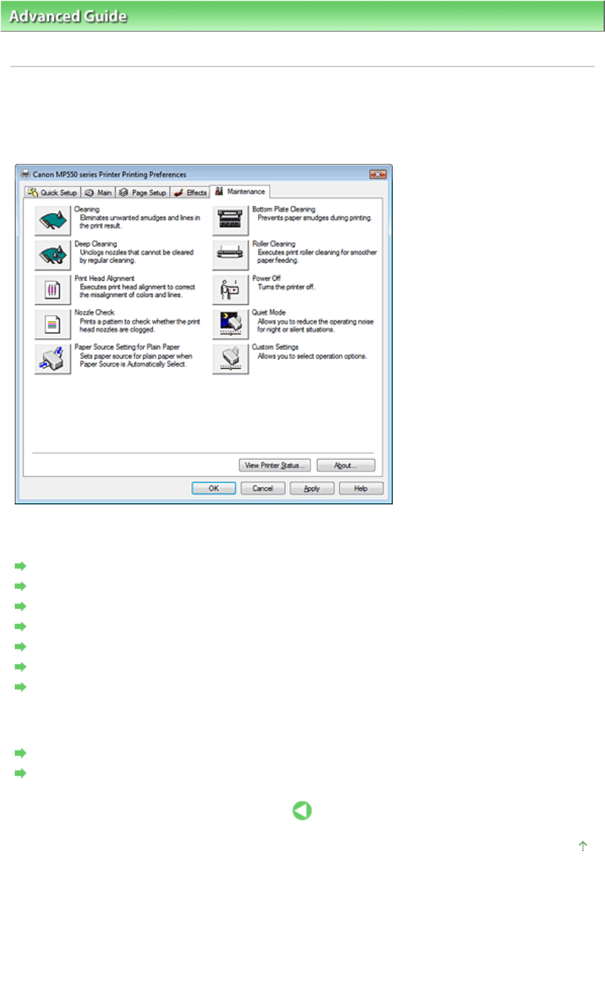This screenshot has height=988, width=605.
Task: Click the "Advanced Guide" header title
Action: tap(68, 16)
